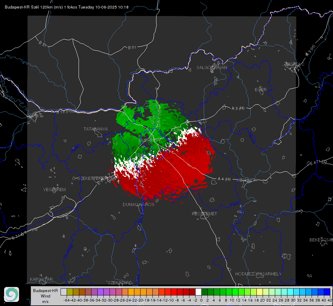
Task: Click the 'B 51' label at upper left
Action: click(43, 43)
